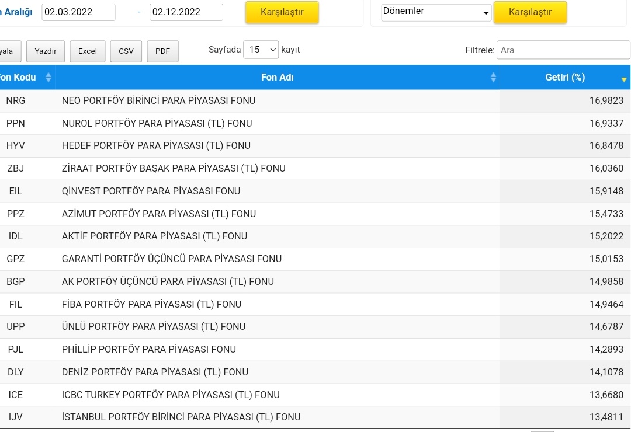631x432 pixels.
Task: Click Karşılaştır button next to Dönemler
Action: [x=530, y=12]
